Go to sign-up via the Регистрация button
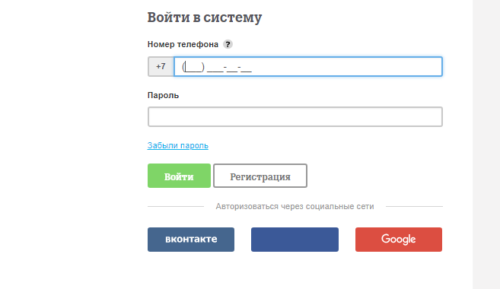500x289 pixels. click(260, 176)
